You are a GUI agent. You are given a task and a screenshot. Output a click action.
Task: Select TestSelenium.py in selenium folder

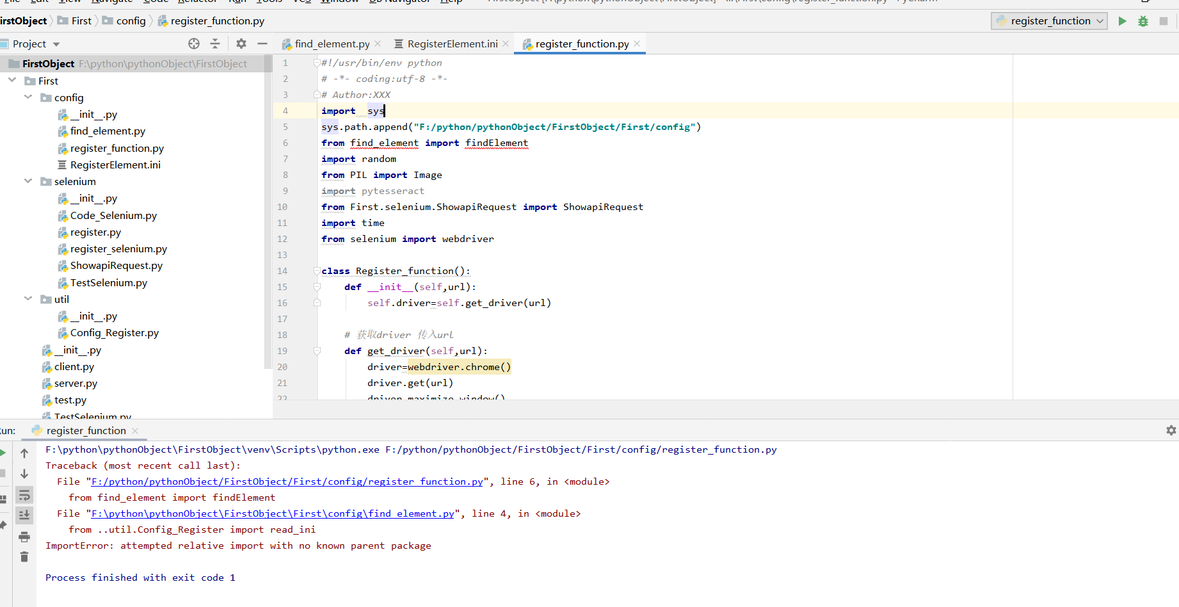109,282
